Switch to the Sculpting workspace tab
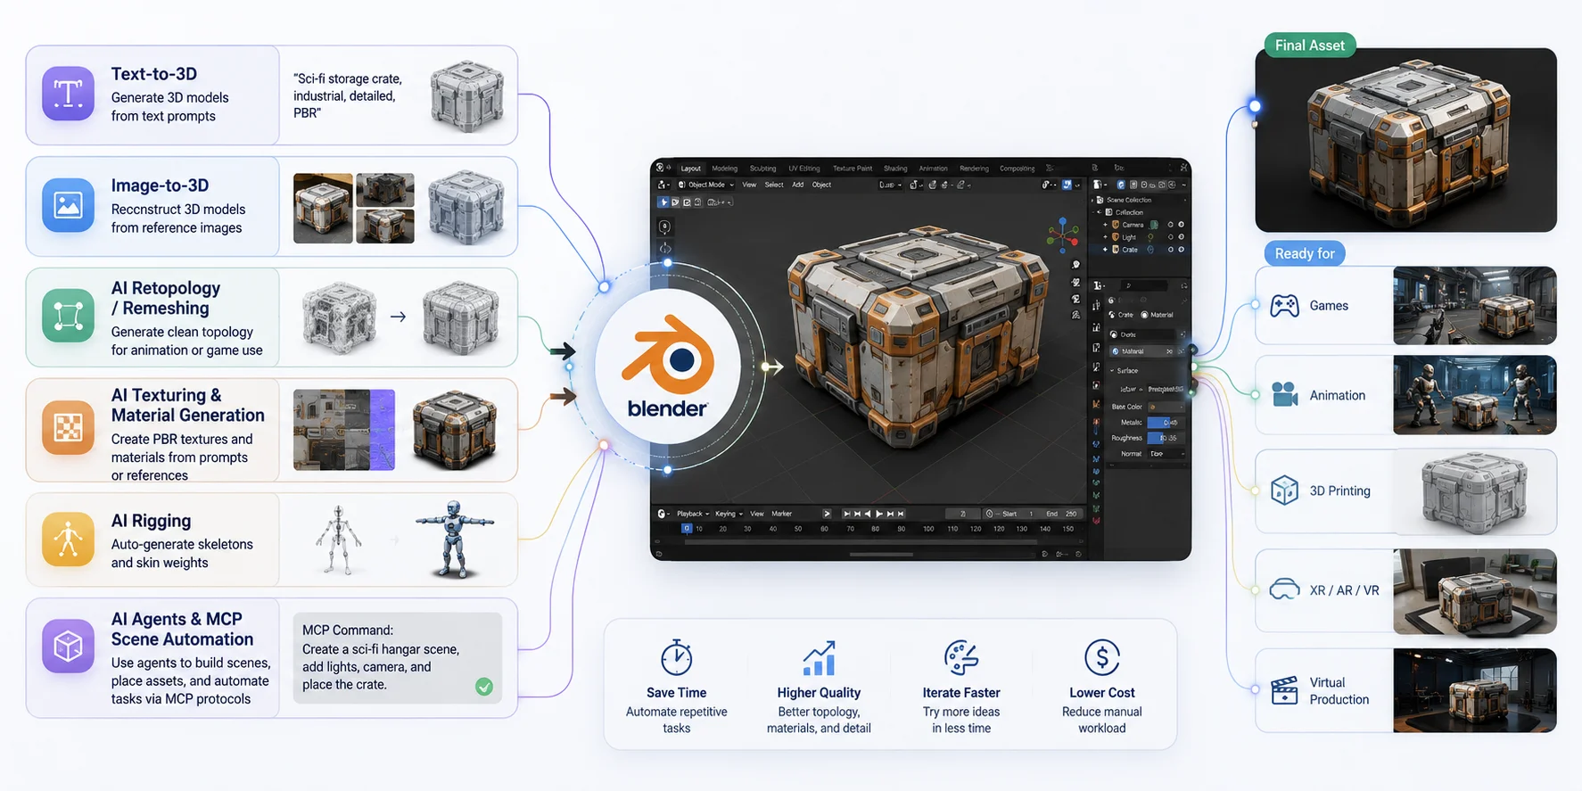Screen dimensions: 1582x791 click(x=763, y=169)
